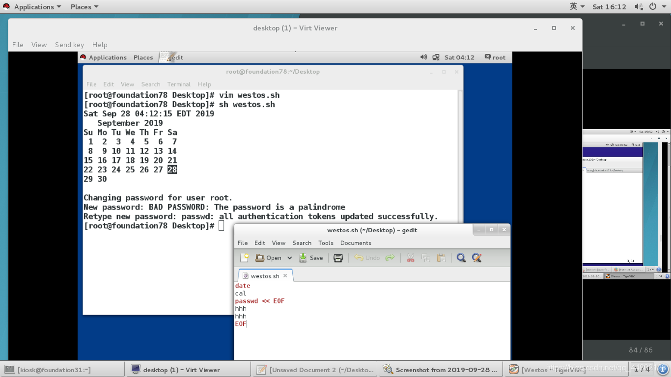
Task: Switch to desktop (1) Virt Viewer taskbar item
Action: click(x=189, y=370)
